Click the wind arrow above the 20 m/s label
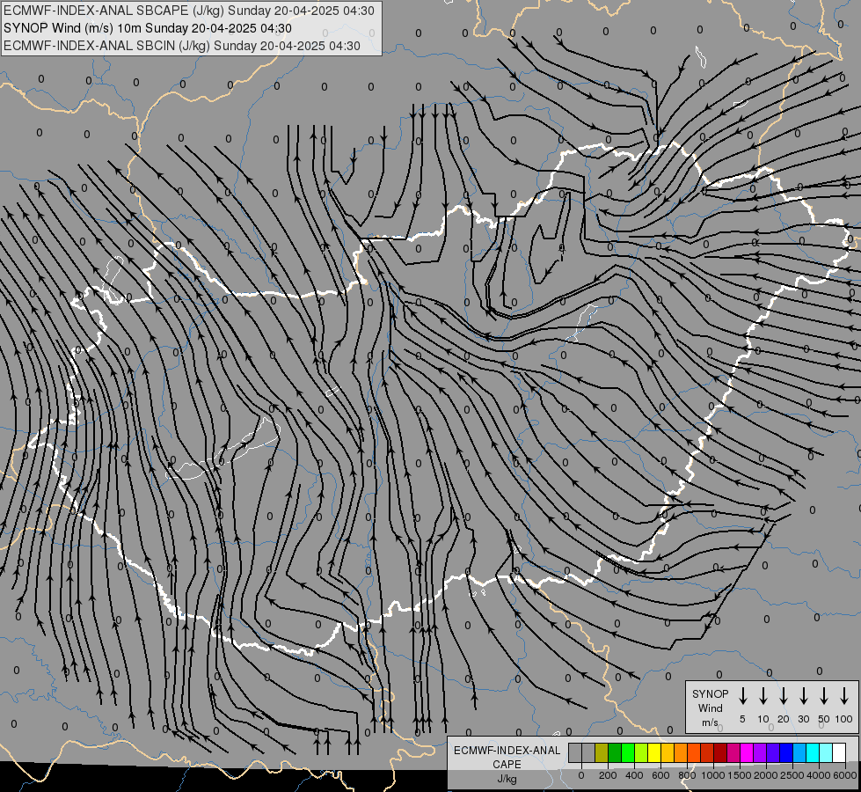 click(783, 695)
